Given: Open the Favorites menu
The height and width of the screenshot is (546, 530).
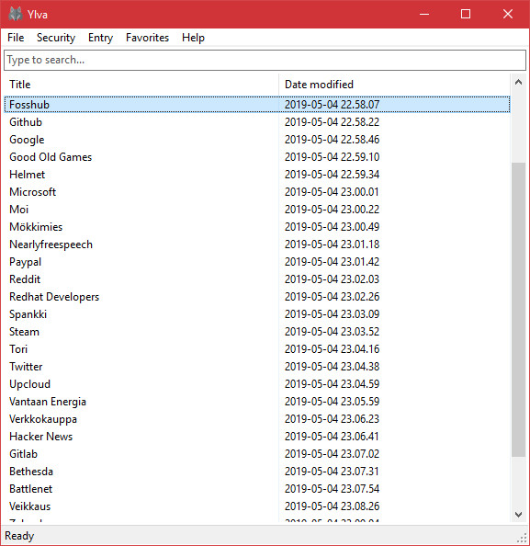Looking at the screenshot, I should tap(147, 38).
